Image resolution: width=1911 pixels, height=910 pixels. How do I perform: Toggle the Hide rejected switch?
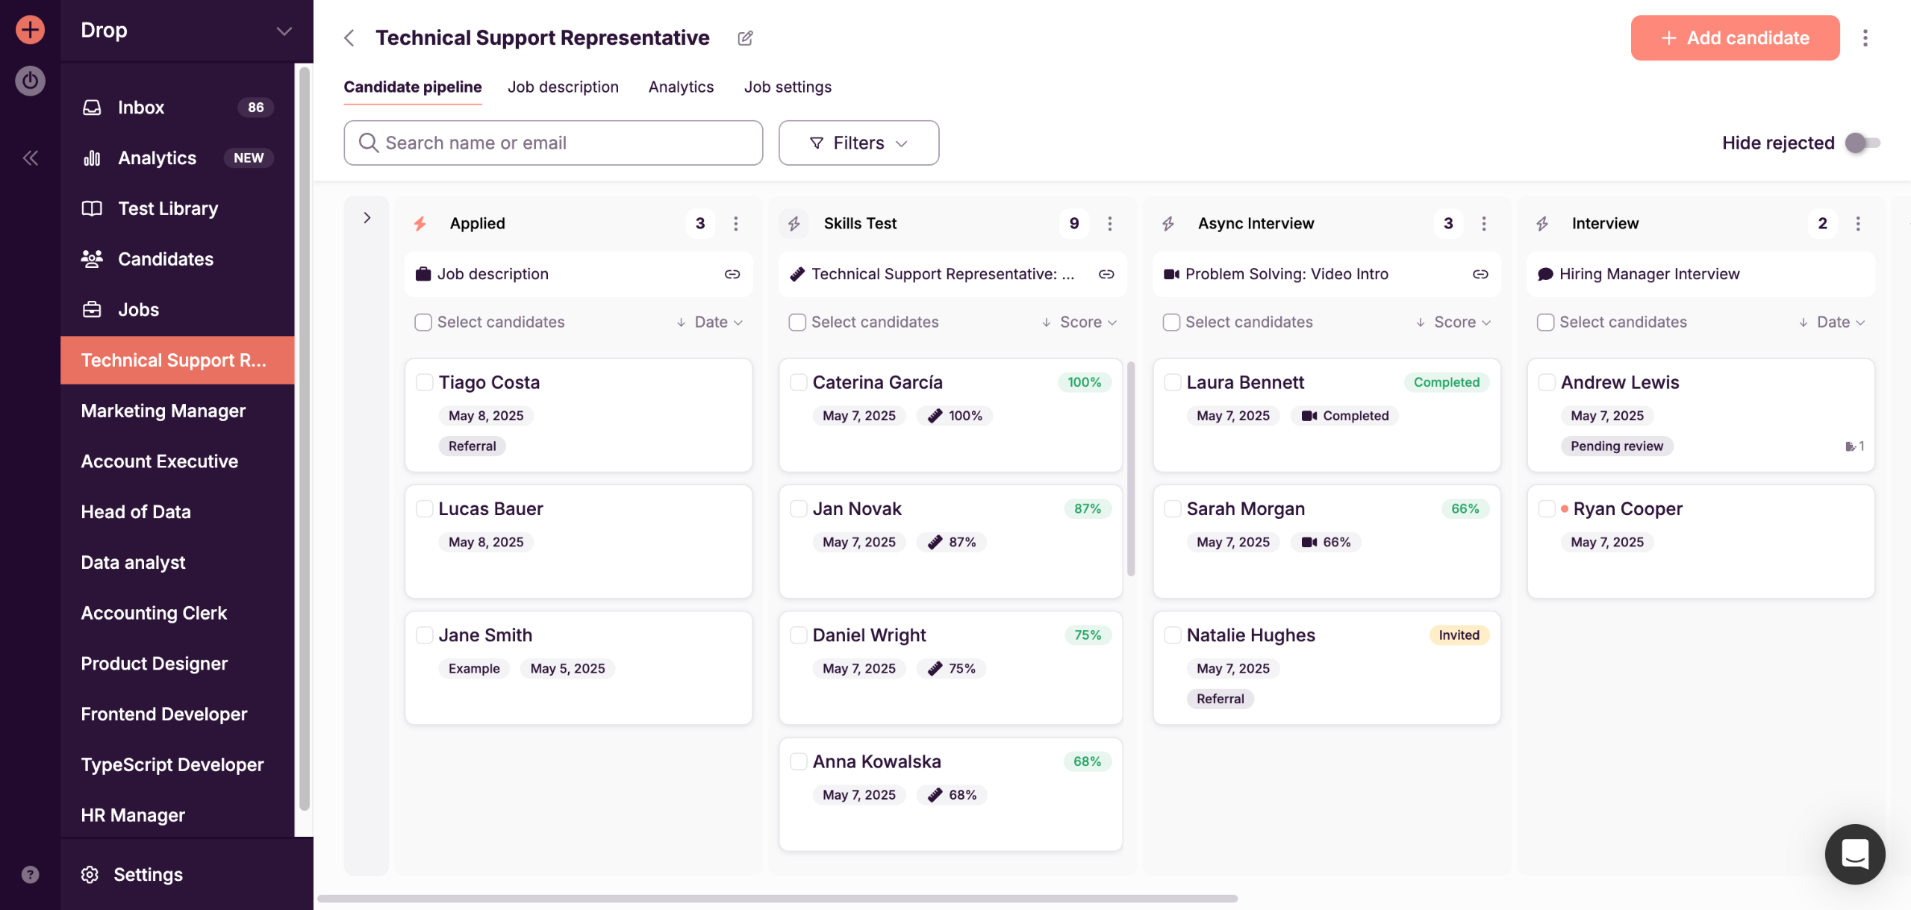[1862, 143]
